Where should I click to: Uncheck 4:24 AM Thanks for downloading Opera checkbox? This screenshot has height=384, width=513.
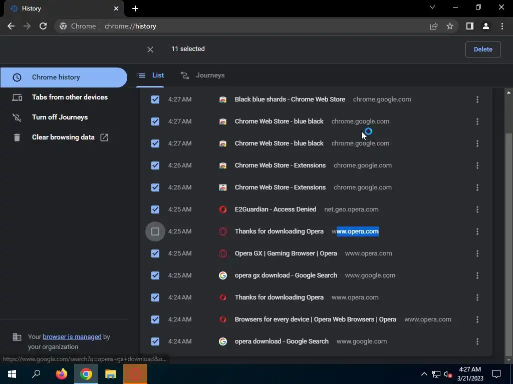click(155, 297)
